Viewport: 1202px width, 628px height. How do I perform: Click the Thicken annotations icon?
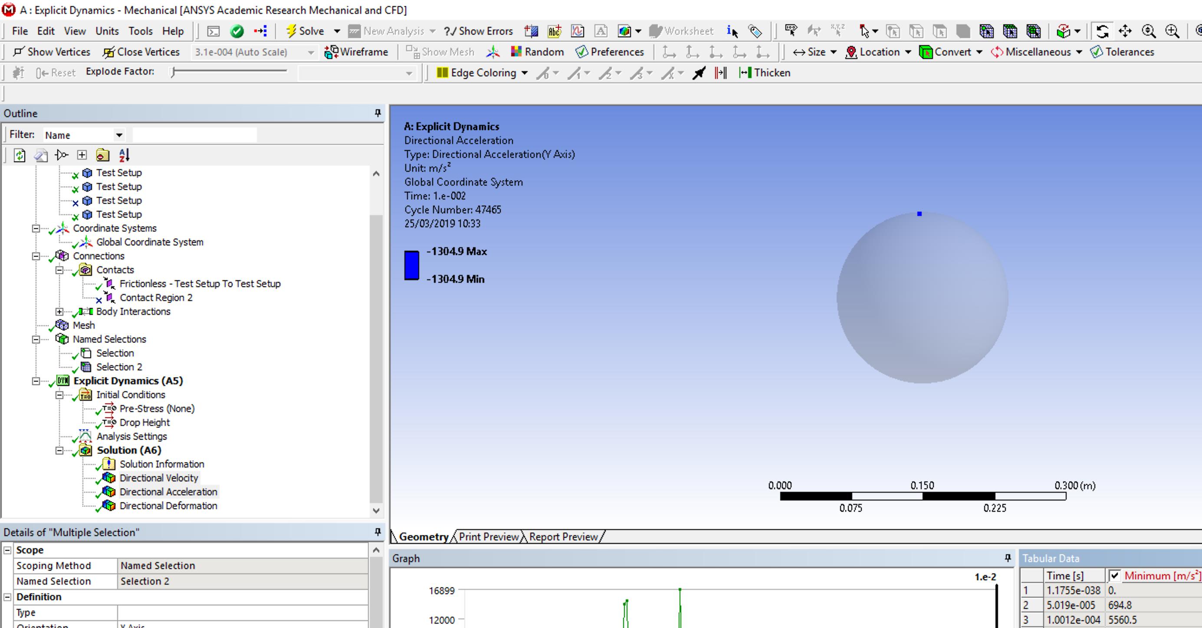coord(745,73)
